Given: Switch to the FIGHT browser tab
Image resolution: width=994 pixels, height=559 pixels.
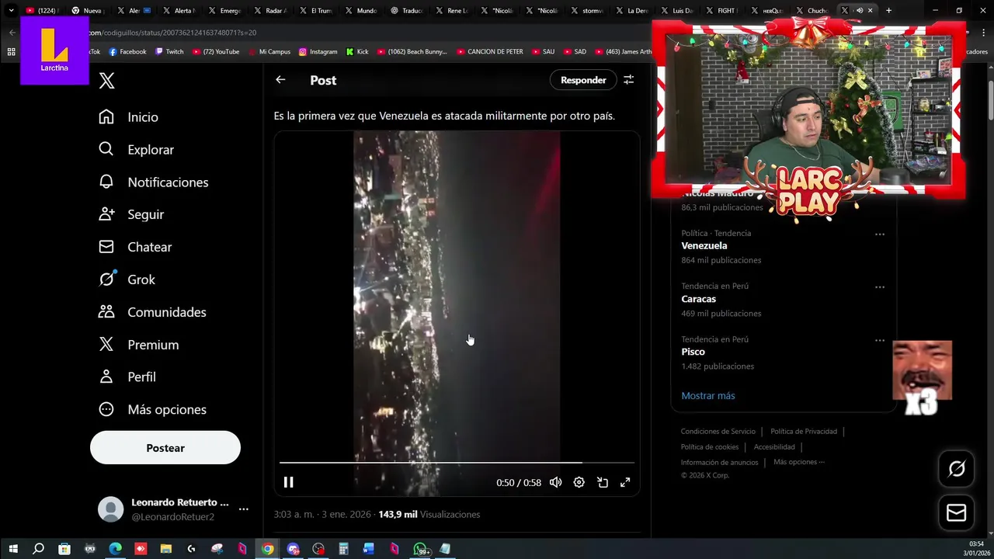Looking at the screenshot, I should 722,11.
